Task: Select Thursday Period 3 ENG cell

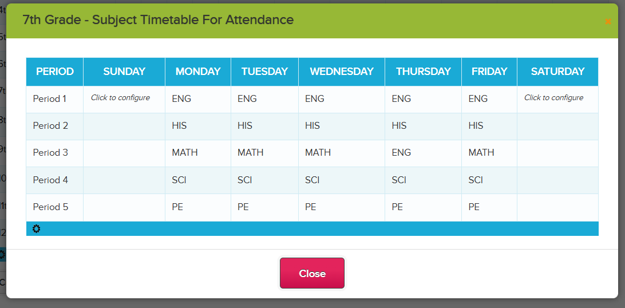Action: pyautogui.click(x=423, y=153)
